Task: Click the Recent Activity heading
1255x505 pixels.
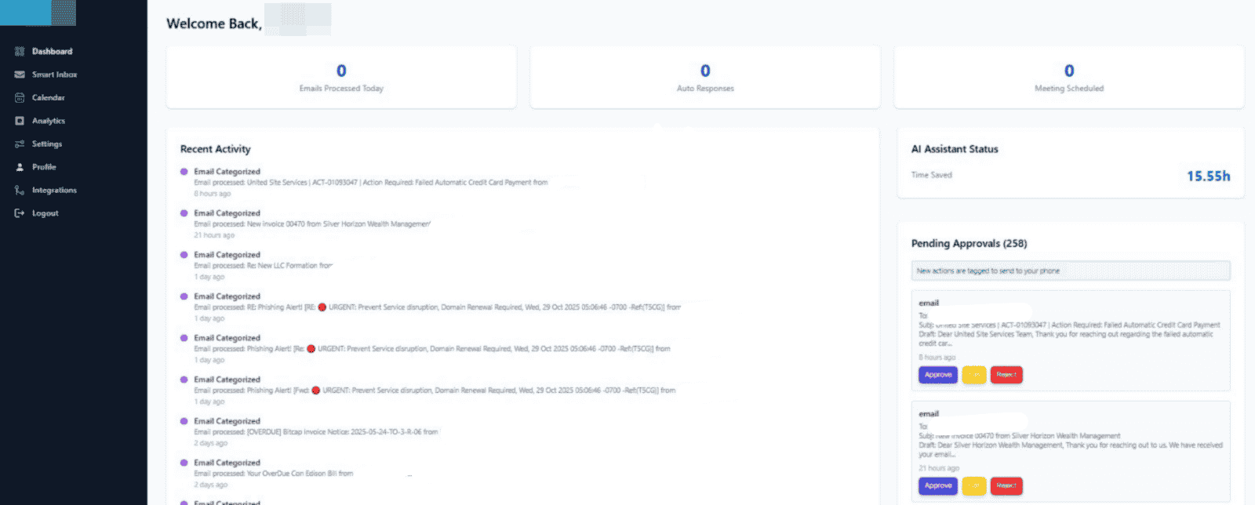Action: click(x=216, y=149)
